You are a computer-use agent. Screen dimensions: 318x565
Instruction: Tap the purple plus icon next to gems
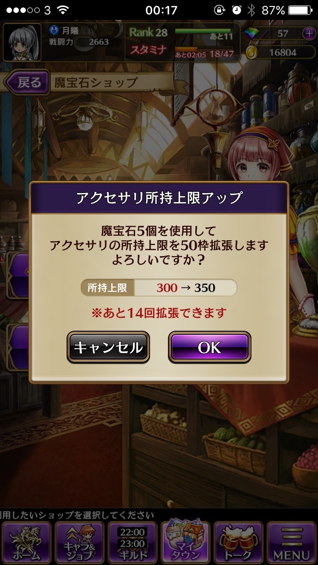pyautogui.click(x=309, y=33)
